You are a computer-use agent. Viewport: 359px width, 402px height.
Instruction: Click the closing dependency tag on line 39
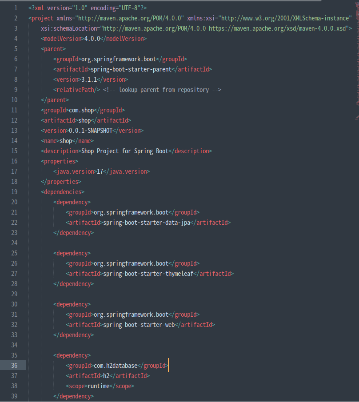click(x=73, y=396)
